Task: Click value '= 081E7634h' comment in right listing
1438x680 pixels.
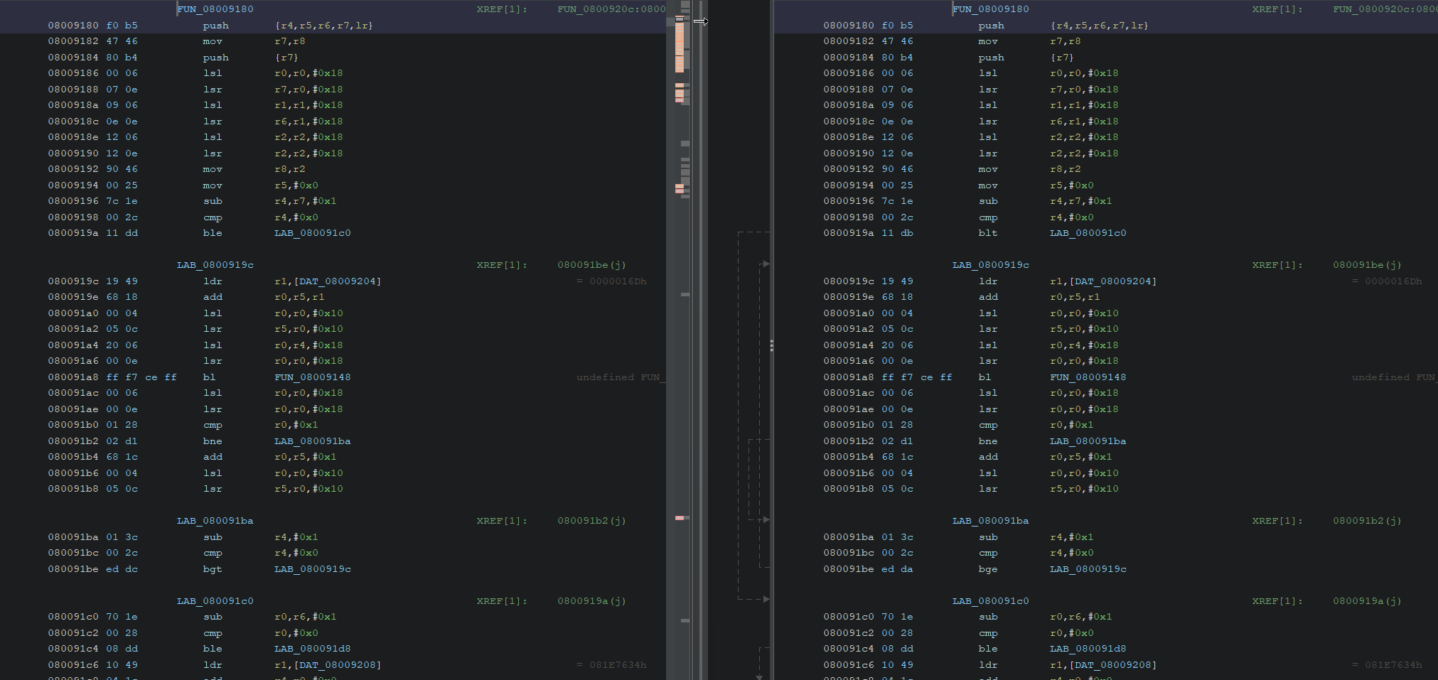Action: pyautogui.click(x=1387, y=665)
